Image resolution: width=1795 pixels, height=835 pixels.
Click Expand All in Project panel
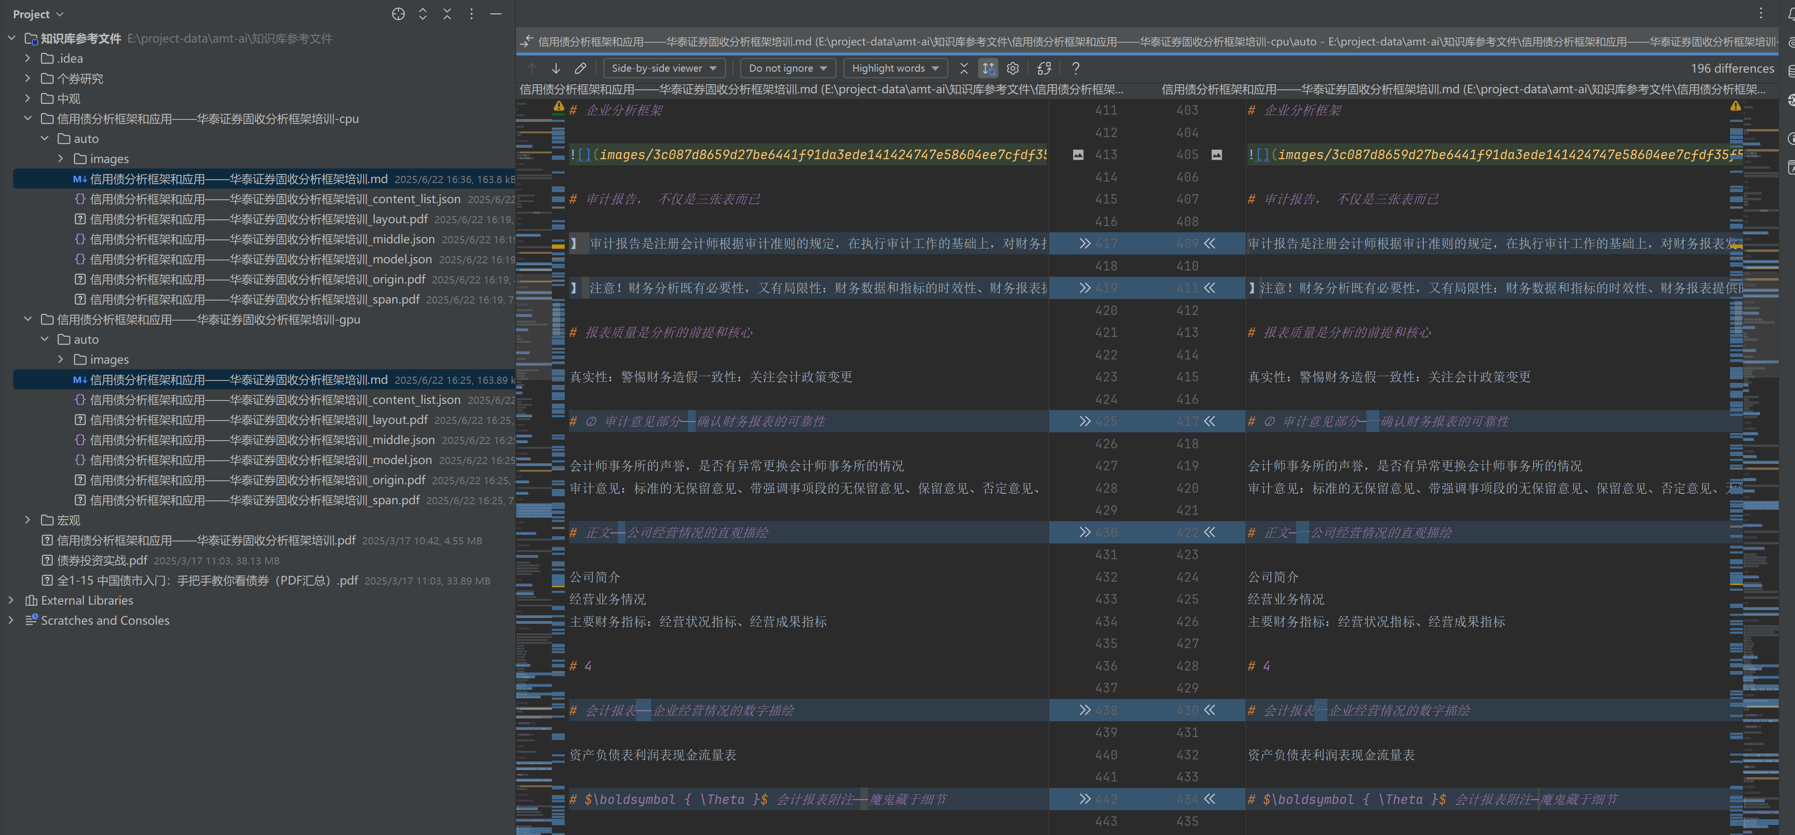click(x=422, y=14)
